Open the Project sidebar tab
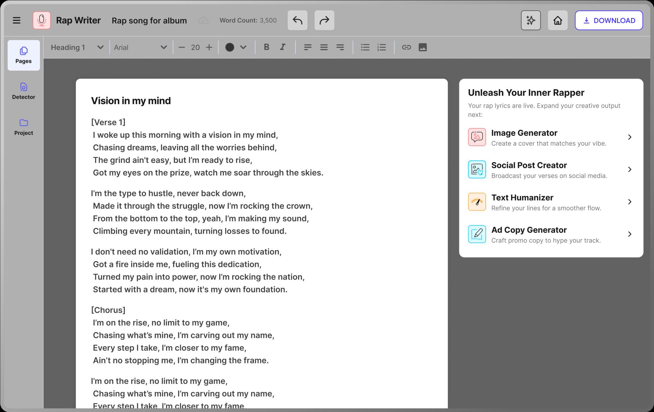Screen dimensions: 654x412 tap(24, 127)
